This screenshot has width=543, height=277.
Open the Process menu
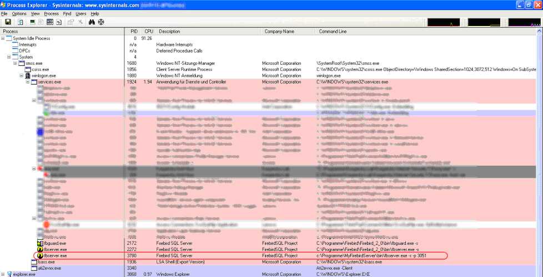tap(51, 14)
